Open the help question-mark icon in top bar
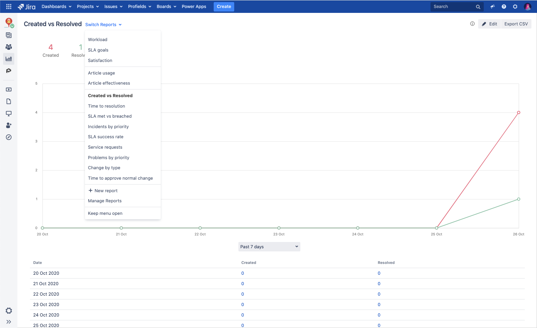The width and height of the screenshot is (537, 328). click(504, 6)
